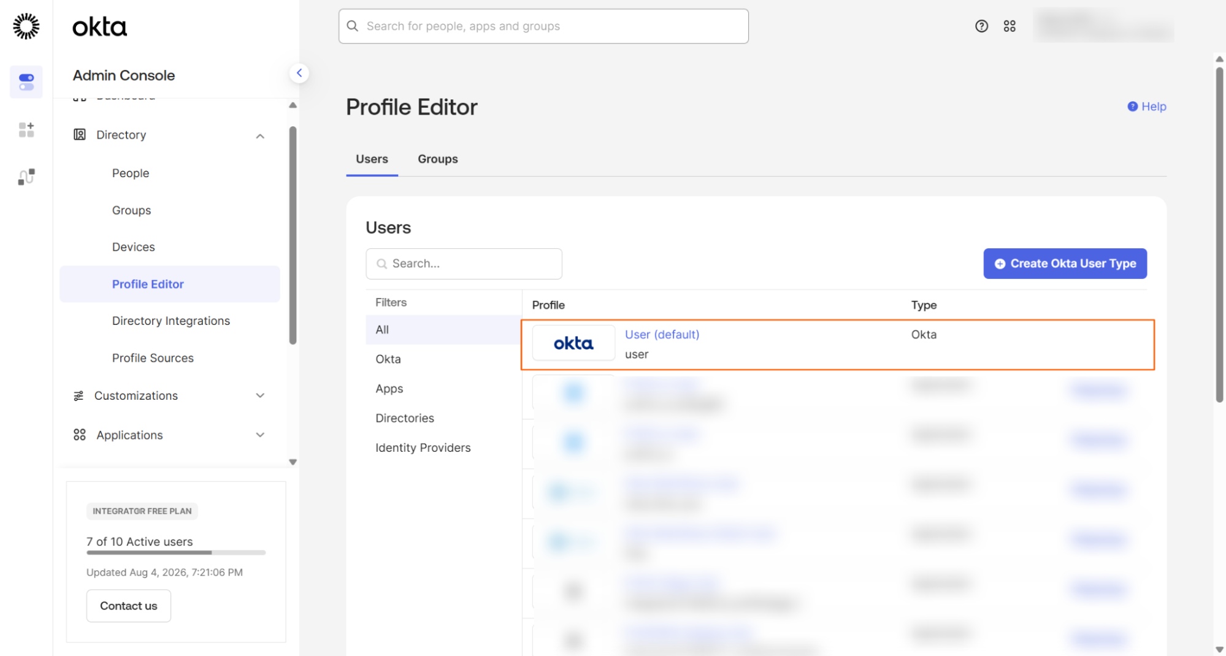Open Directory Integrations in the sidebar
The height and width of the screenshot is (656, 1226).
(x=171, y=321)
